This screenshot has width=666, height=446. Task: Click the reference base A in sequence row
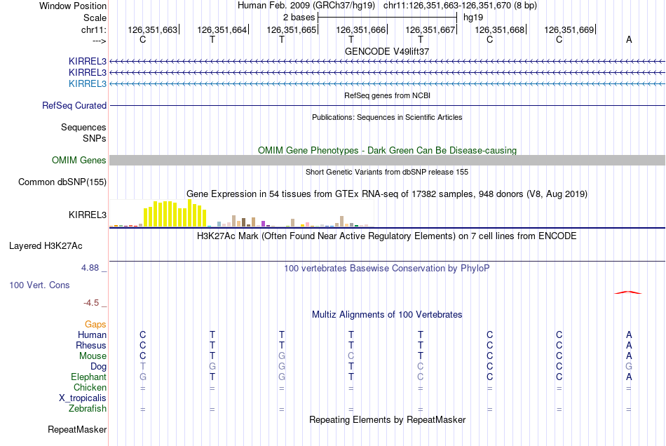pos(629,40)
